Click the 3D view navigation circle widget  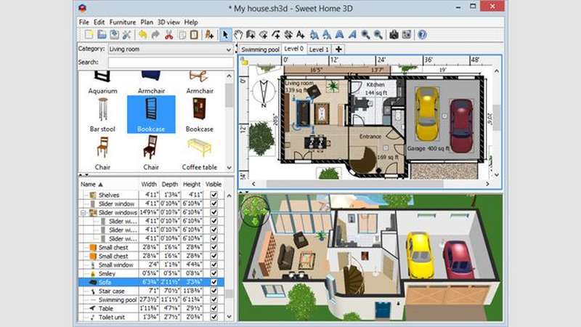(x=256, y=211)
